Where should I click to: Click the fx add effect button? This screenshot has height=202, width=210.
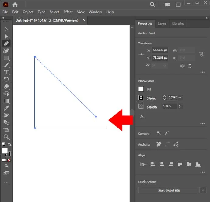[142, 116]
